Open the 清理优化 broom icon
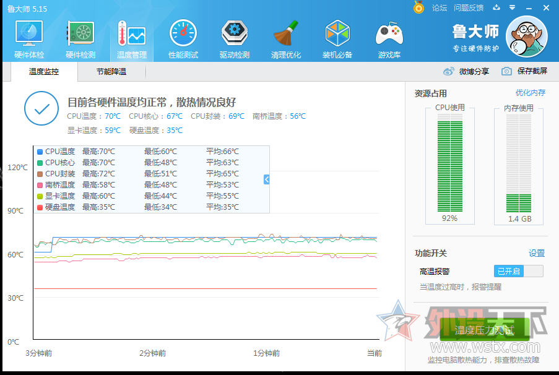 285,33
